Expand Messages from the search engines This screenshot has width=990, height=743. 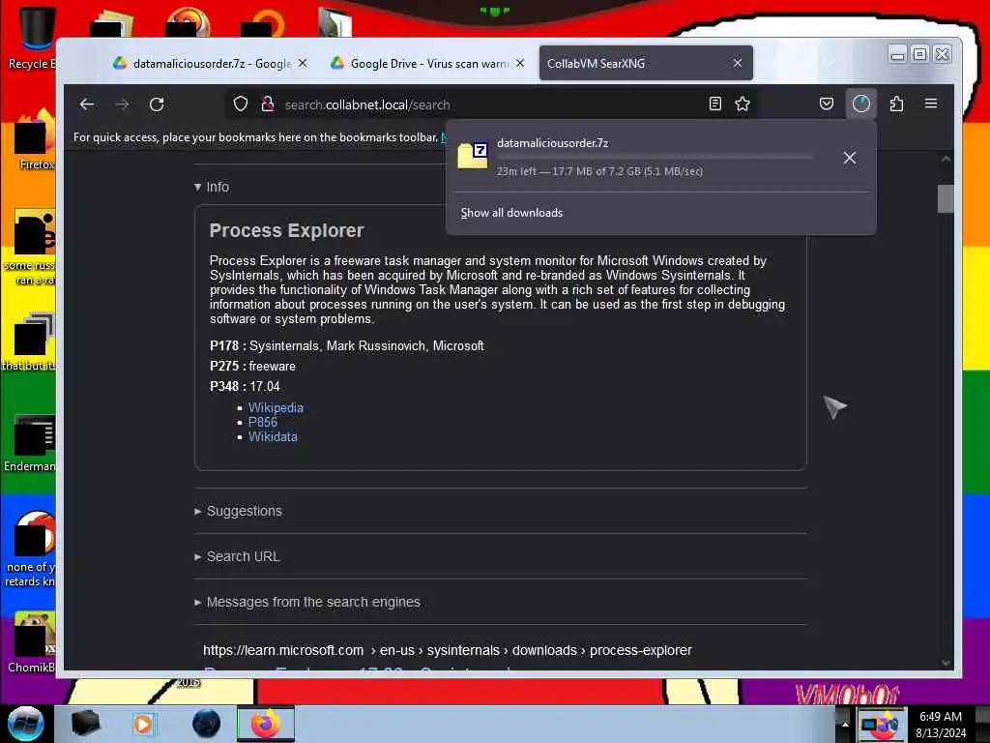306,602
